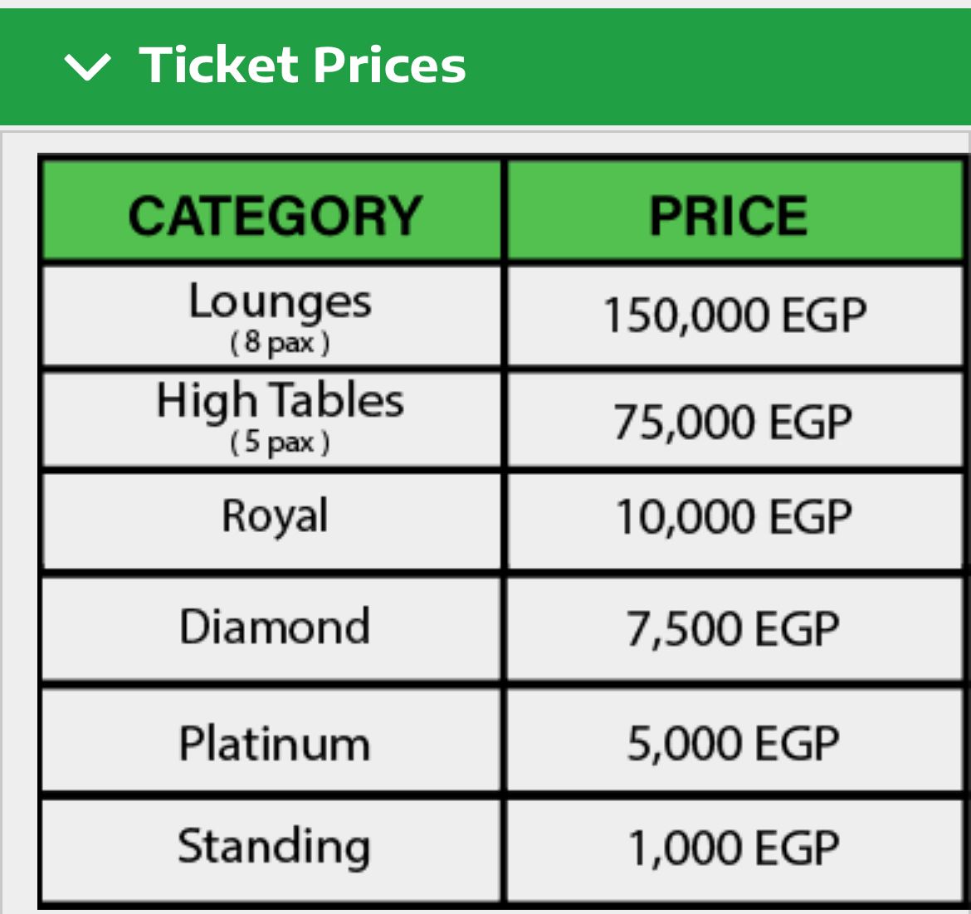Click the Lounges category cell

pos(273,315)
